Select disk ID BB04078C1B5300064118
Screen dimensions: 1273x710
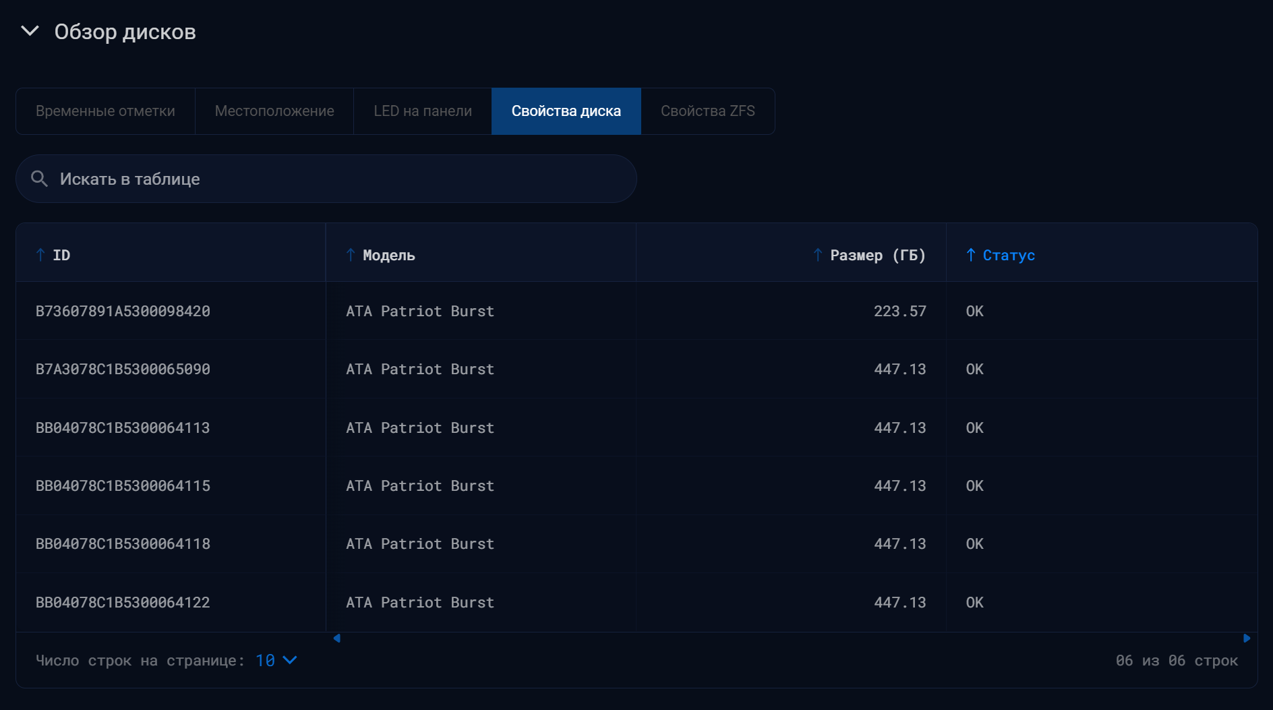pos(123,543)
